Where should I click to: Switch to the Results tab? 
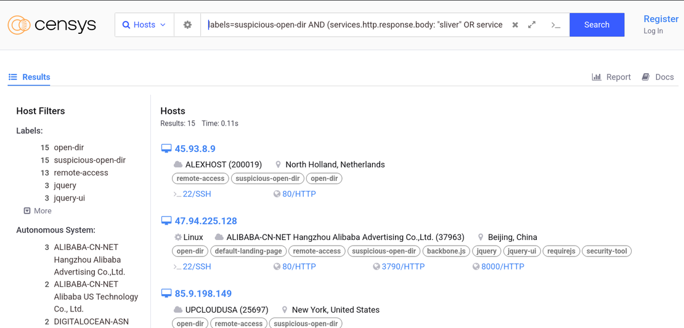tap(29, 77)
